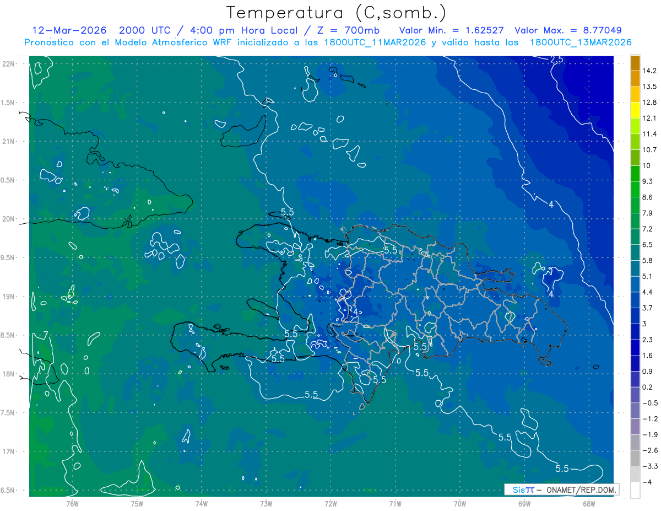The width and height of the screenshot is (661, 511).
Task: Click the '21N' latitude axis label
Action: tap(9, 142)
